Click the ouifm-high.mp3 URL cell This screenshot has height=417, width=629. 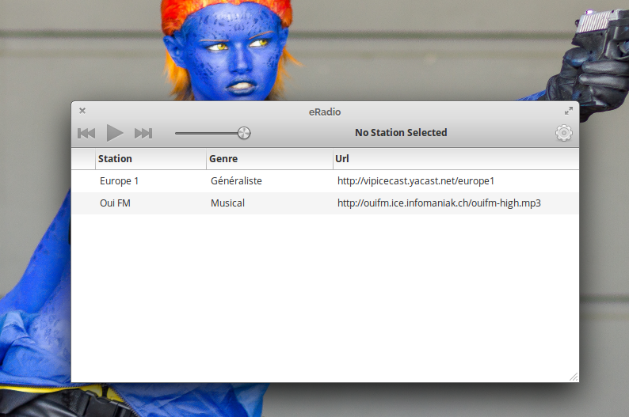439,203
